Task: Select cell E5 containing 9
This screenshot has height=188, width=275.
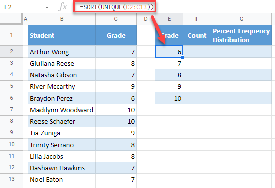Action: pyautogui.click(x=169, y=86)
